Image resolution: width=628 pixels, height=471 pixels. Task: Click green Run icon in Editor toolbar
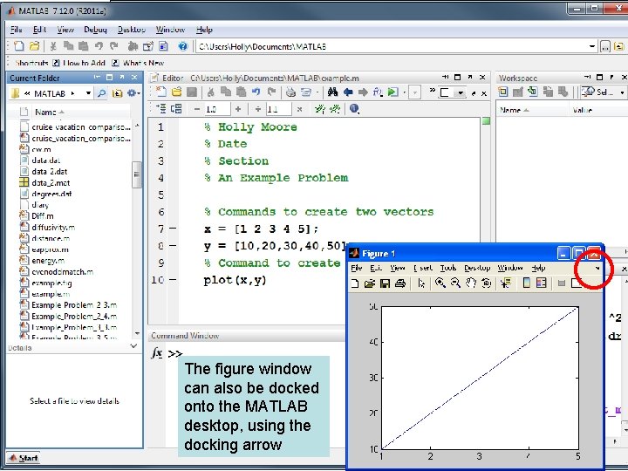tap(392, 92)
